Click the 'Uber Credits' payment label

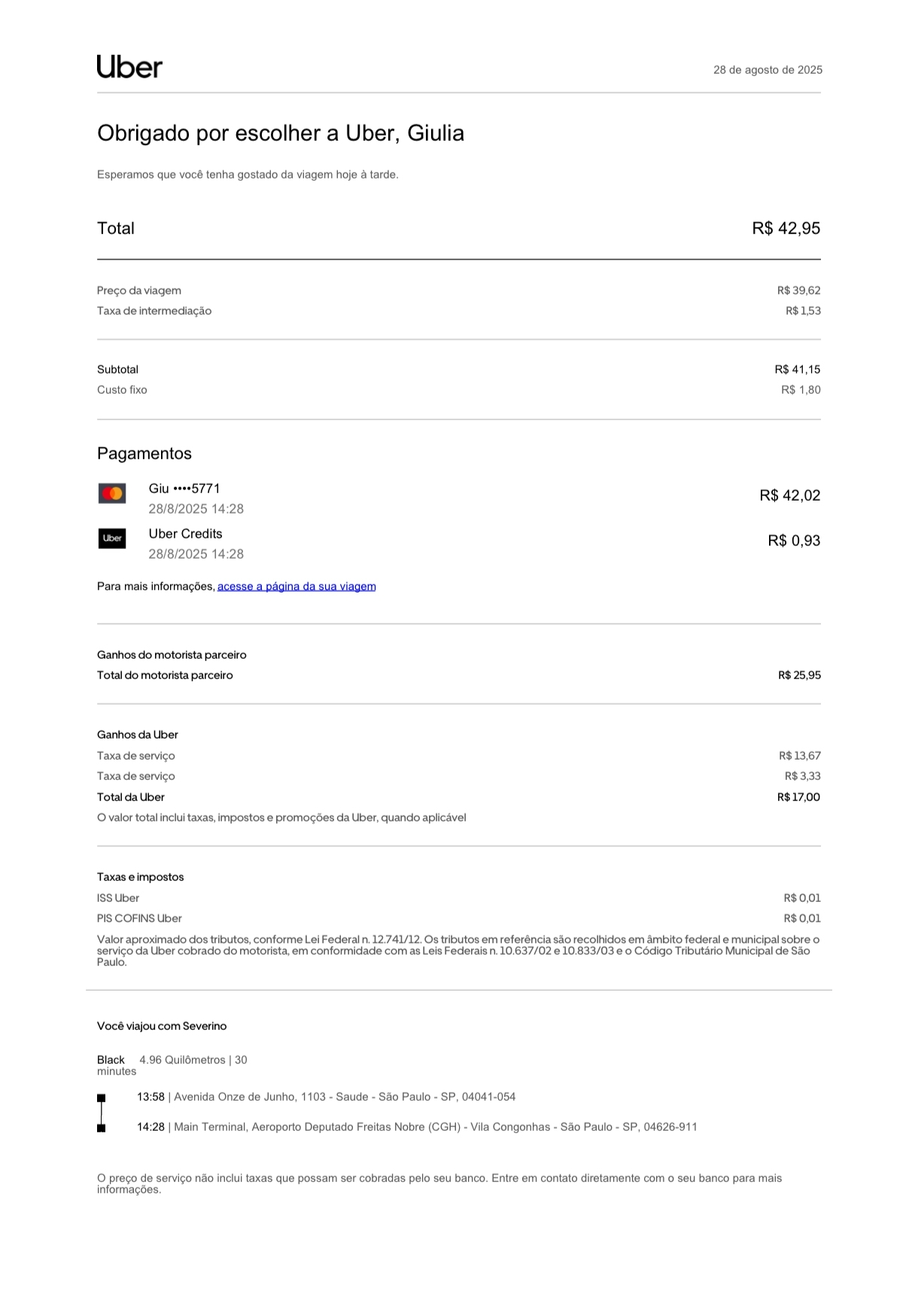coord(185,534)
